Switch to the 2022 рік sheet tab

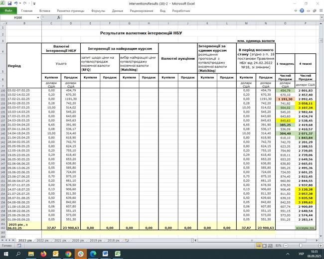tap(42, 241)
